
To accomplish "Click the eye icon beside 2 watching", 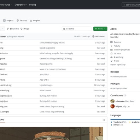I will (111, 57).
